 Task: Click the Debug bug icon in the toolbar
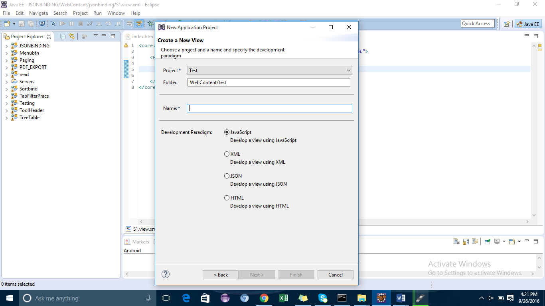[150, 24]
